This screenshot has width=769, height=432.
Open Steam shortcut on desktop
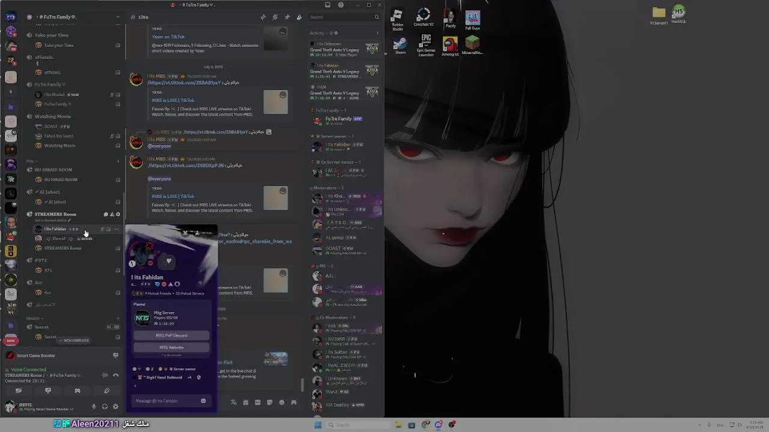[400, 46]
